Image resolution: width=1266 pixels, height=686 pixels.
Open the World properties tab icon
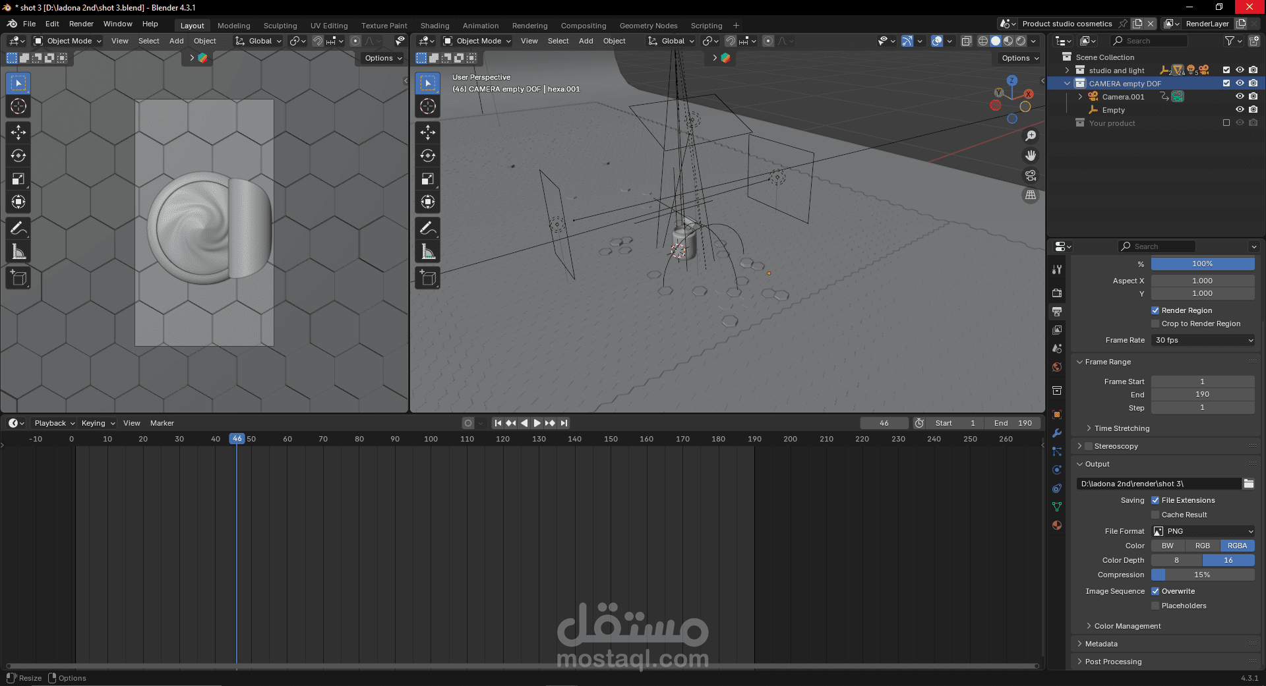click(x=1057, y=367)
